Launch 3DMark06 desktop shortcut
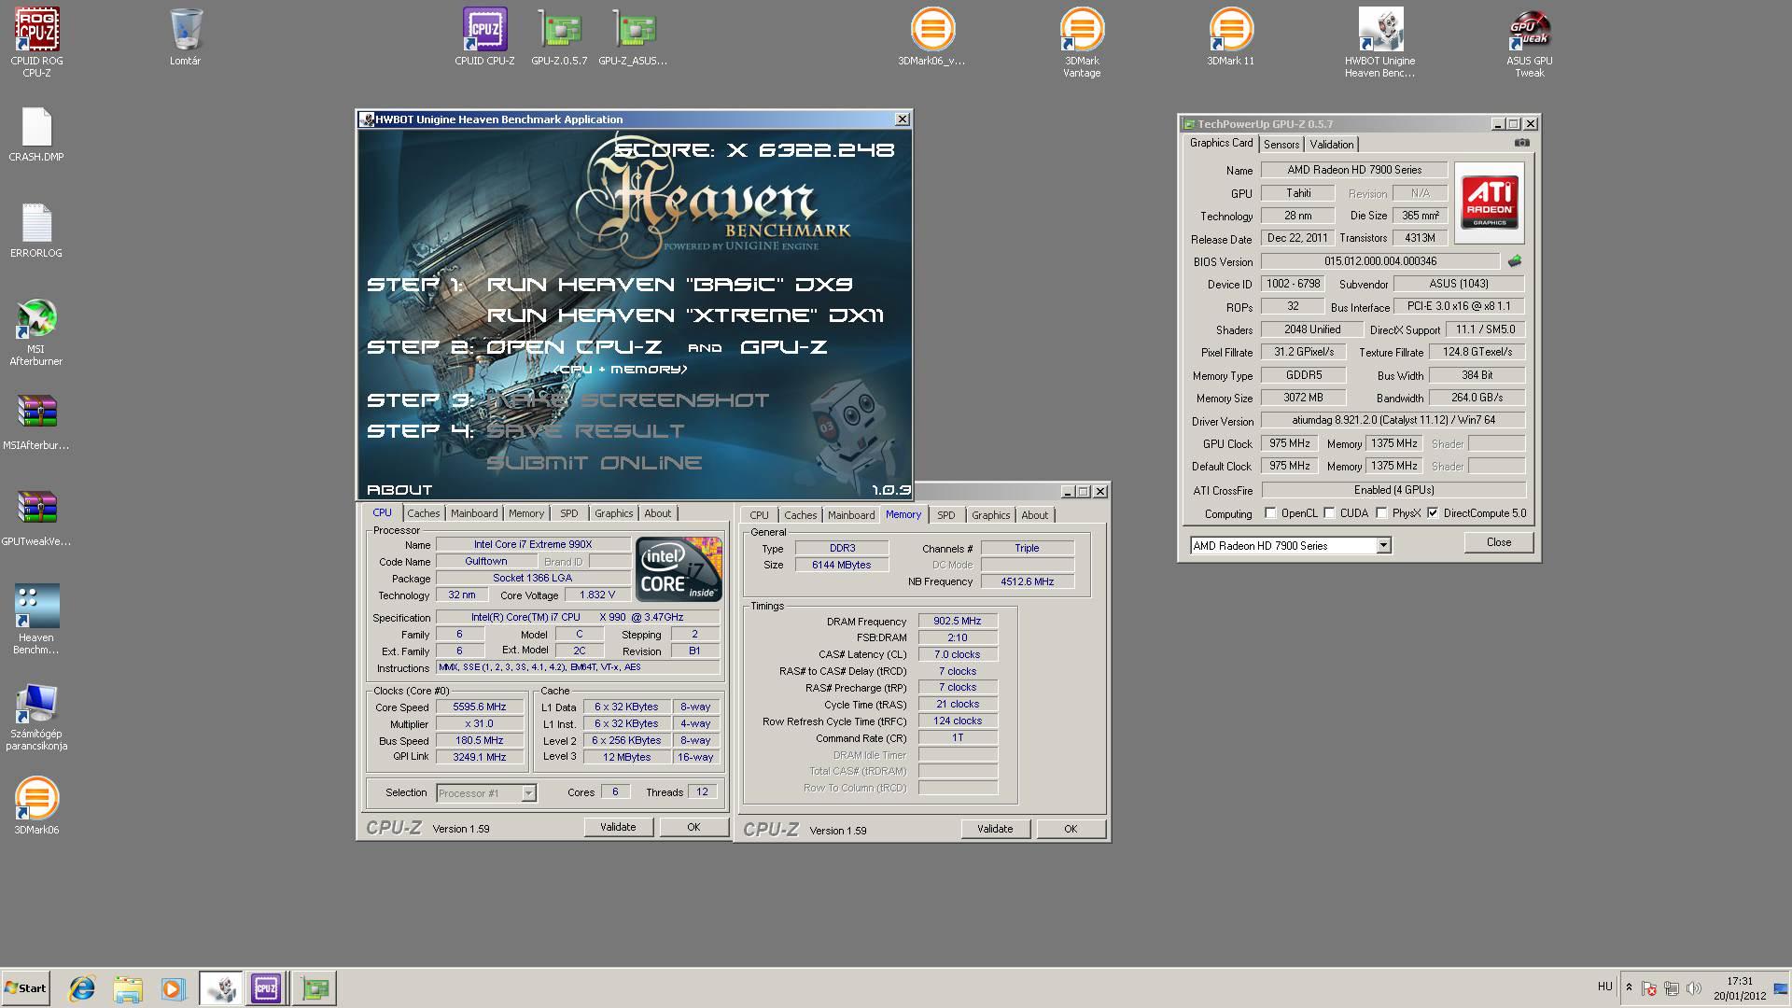This screenshot has height=1008, width=1792. pos(36,805)
